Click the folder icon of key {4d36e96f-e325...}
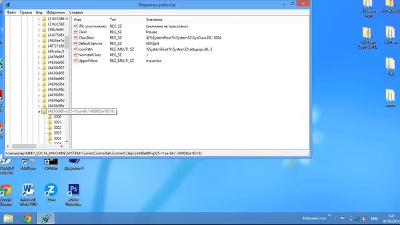Screen dimensions: 400x225 pyautogui.click(x=44, y=111)
